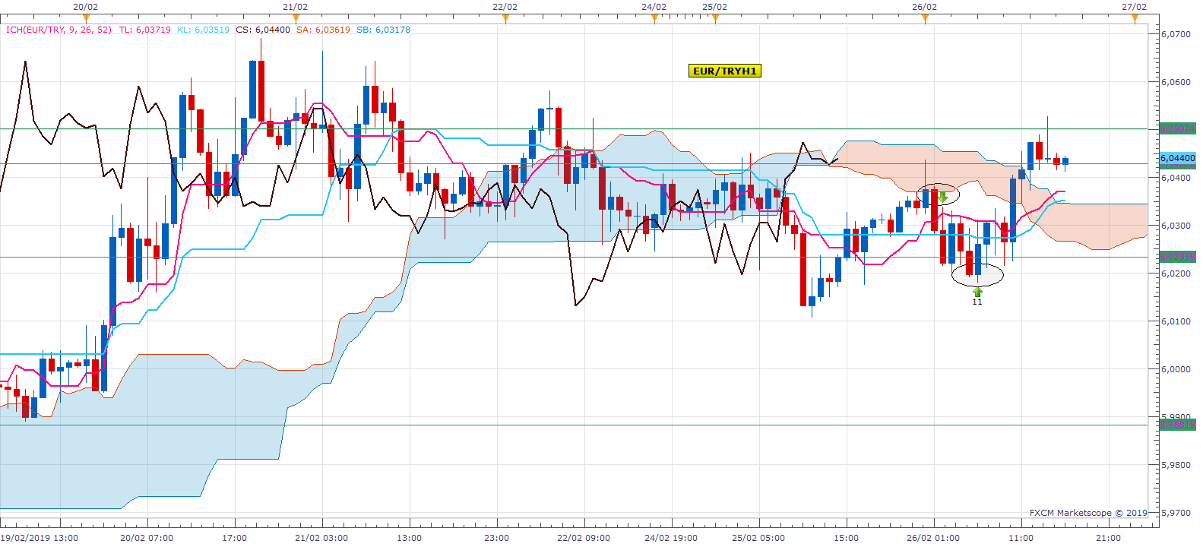
Task: Click the 19/02/2019 13:00 time axis label
Action: pos(40,538)
